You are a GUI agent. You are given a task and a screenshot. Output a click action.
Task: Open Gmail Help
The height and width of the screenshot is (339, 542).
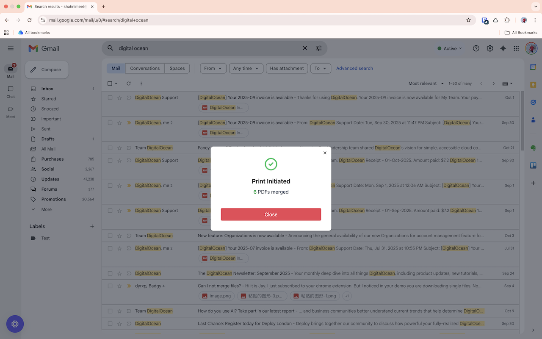pyautogui.click(x=476, y=48)
